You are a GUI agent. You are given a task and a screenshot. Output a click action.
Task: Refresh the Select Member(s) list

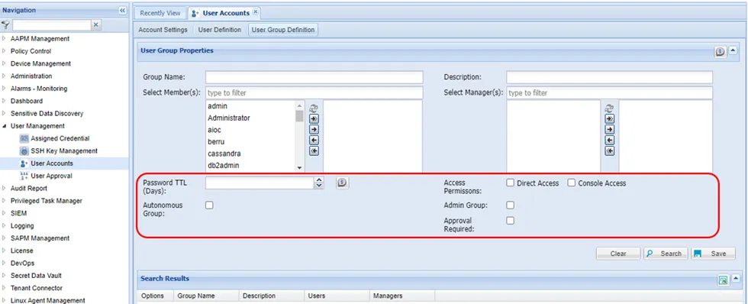[314, 108]
